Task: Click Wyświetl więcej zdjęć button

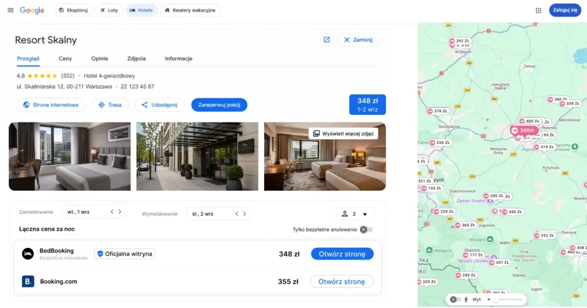Action: coord(343,133)
